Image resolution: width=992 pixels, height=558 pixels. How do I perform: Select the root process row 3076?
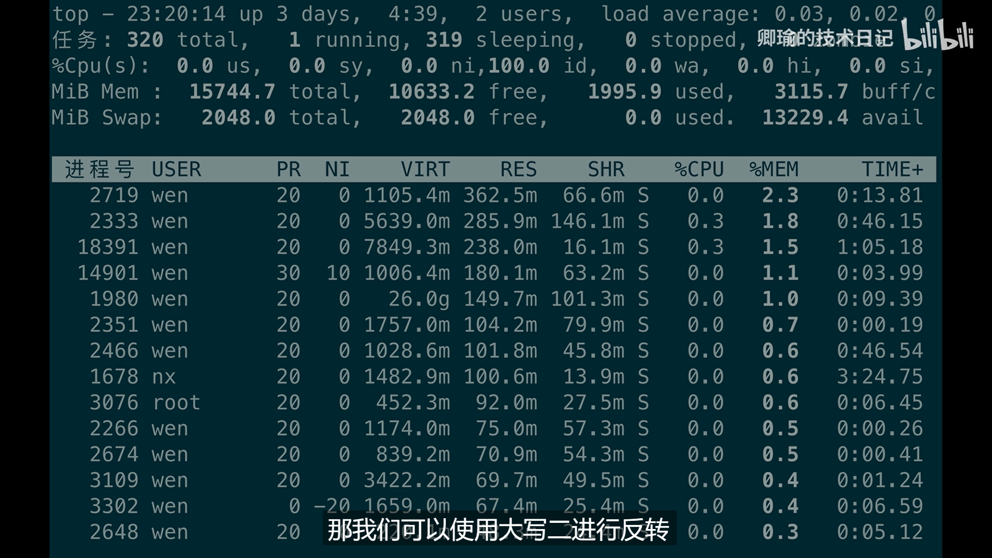[114, 402]
